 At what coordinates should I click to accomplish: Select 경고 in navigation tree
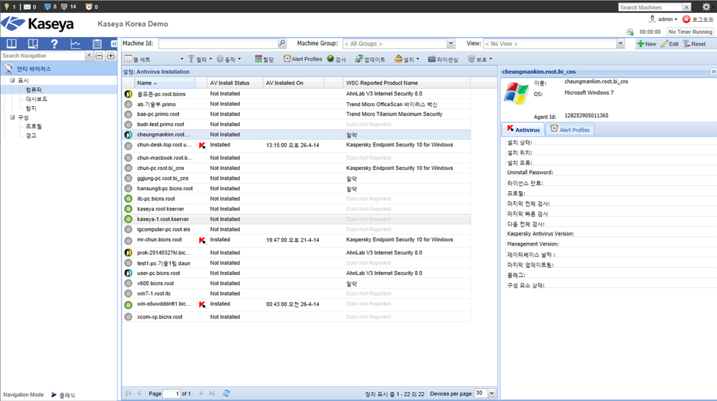click(x=31, y=135)
